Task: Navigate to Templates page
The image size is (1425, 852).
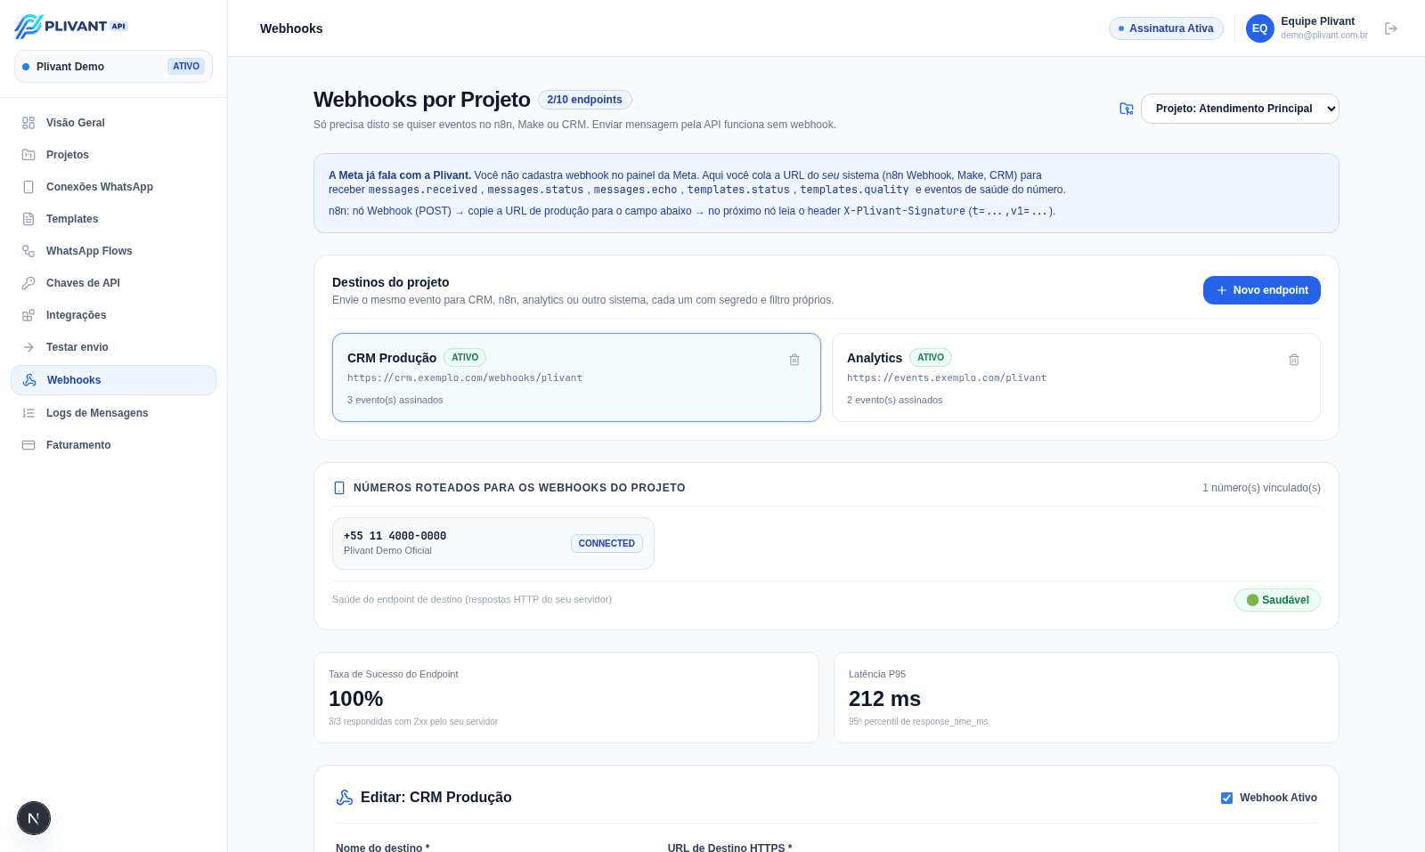Action: pyautogui.click(x=113, y=219)
